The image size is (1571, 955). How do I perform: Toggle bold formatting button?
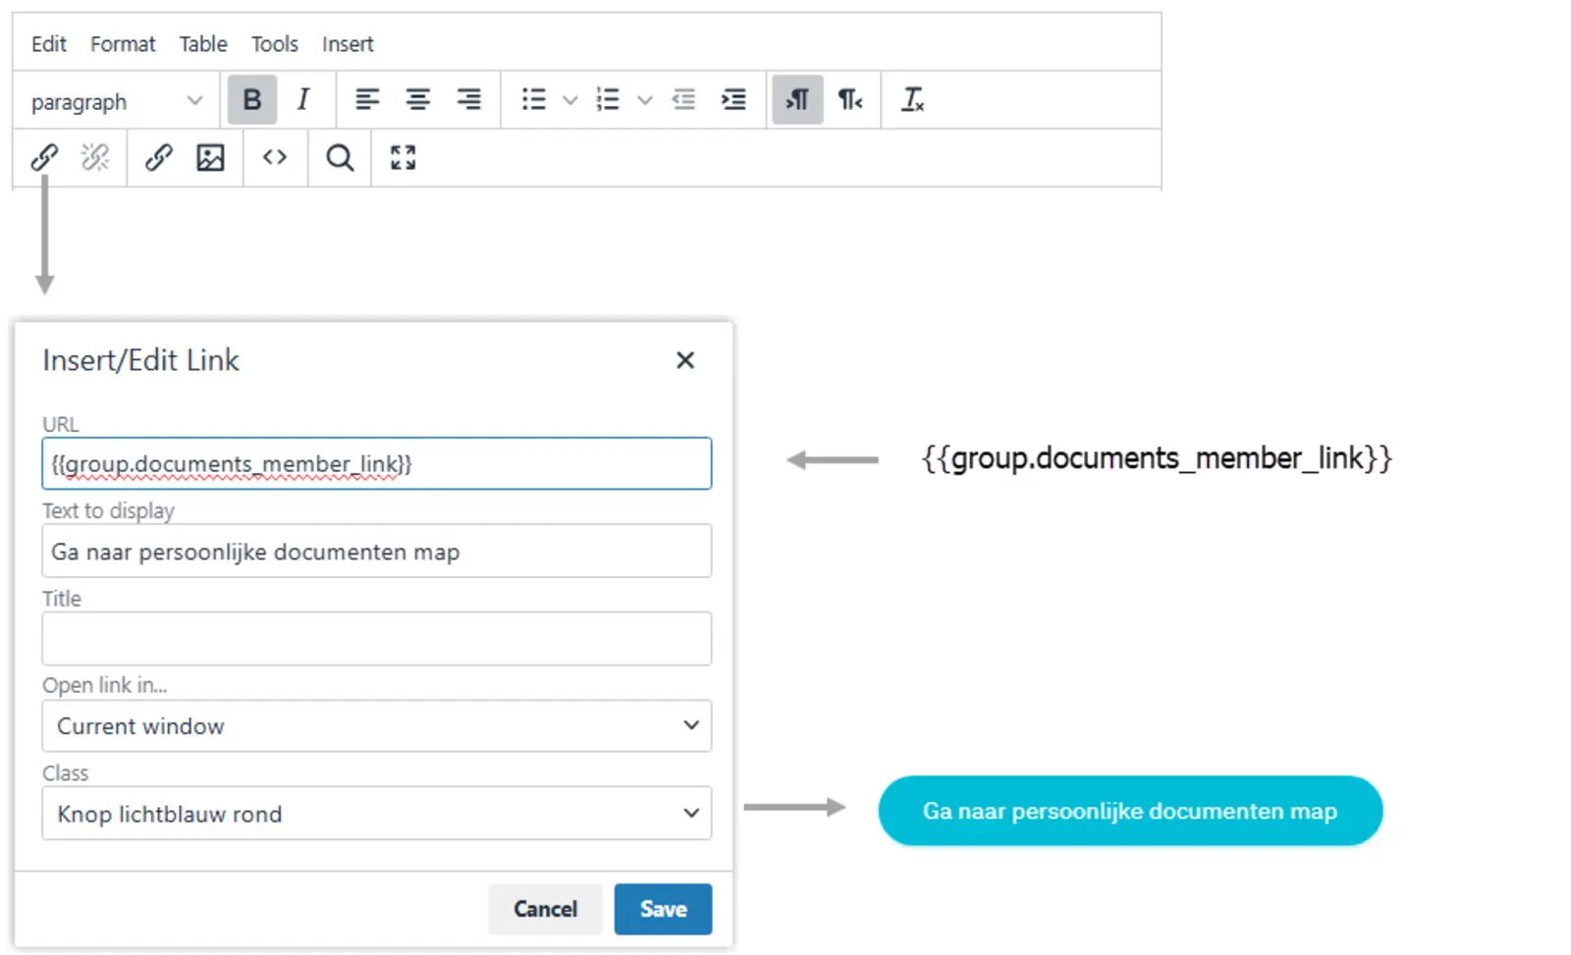(252, 100)
